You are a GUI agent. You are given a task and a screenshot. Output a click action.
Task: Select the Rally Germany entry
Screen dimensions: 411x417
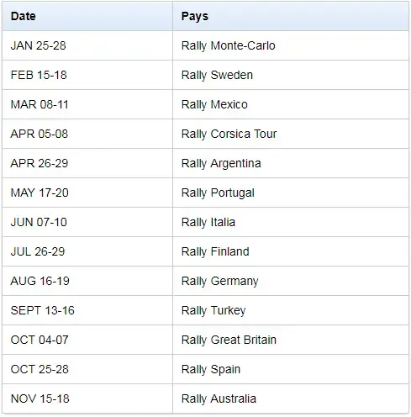[x=291, y=281]
